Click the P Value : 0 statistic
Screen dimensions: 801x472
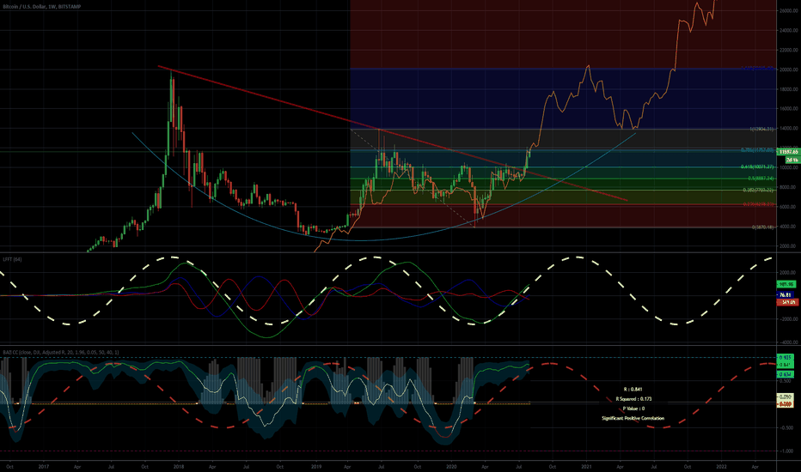[633, 408]
